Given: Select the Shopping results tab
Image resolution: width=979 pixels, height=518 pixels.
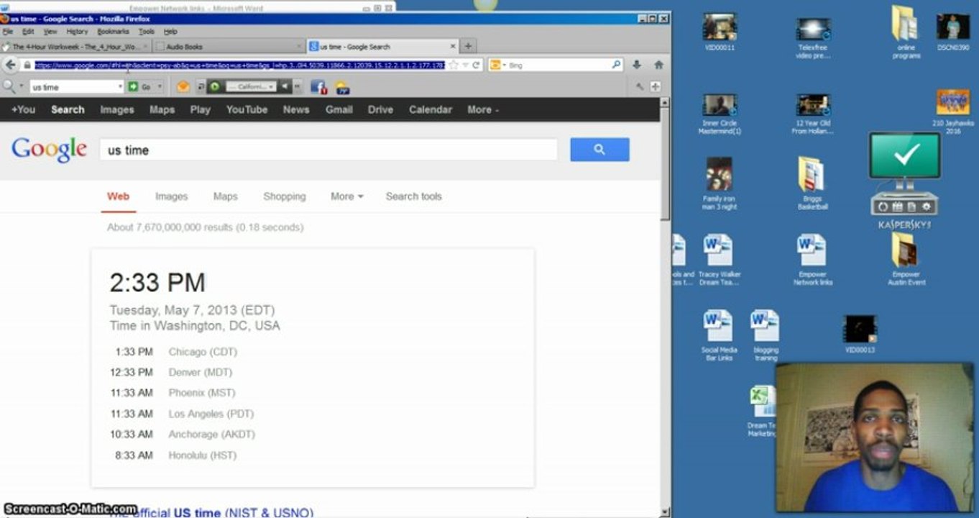Looking at the screenshot, I should click(284, 196).
